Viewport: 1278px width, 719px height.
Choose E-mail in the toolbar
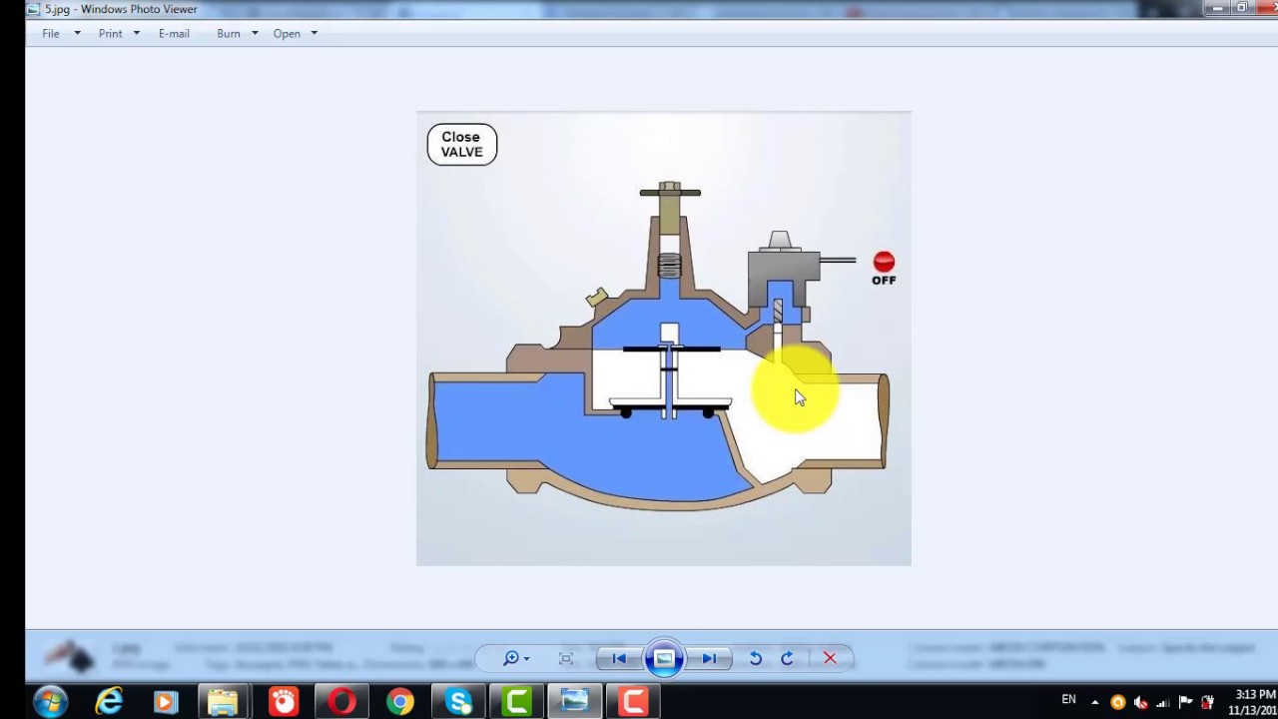174,34
